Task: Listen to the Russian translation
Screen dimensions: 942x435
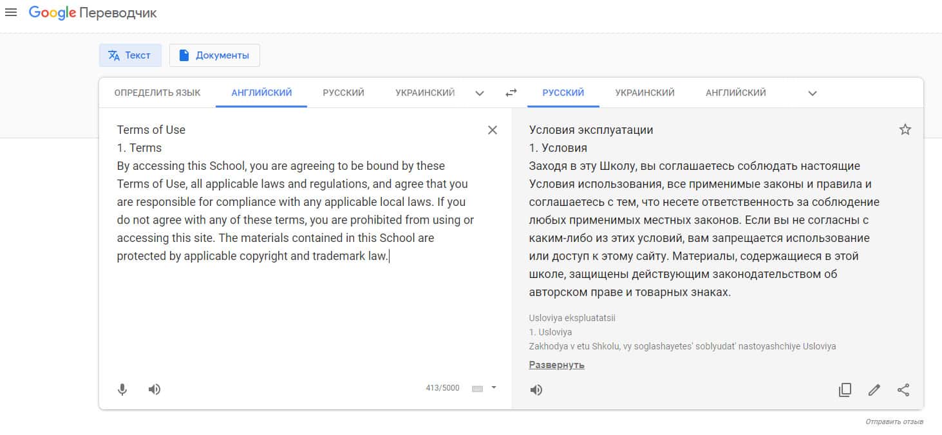Action: pyautogui.click(x=536, y=390)
